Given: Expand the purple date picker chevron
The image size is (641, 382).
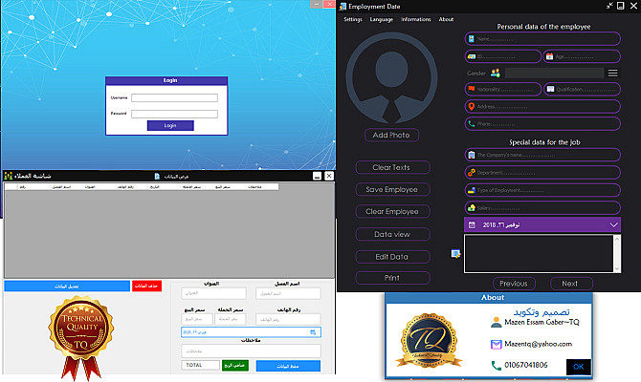Looking at the screenshot, I should [x=613, y=224].
